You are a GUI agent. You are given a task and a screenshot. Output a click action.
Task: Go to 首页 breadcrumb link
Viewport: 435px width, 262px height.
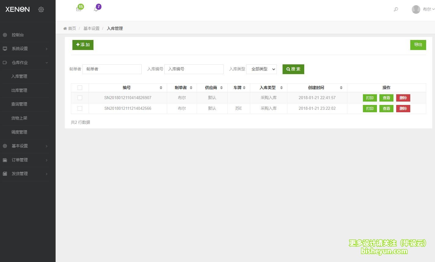tap(72, 28)
